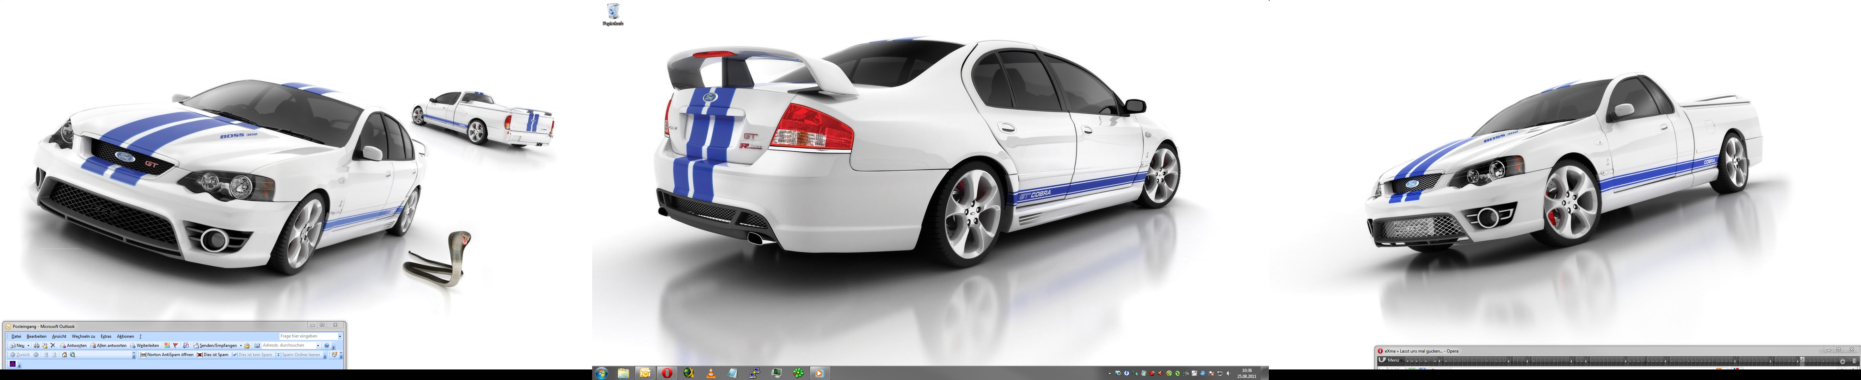
Task: Expand the Senden/Empfangen dropdown arrow
Action: [241, 346]
